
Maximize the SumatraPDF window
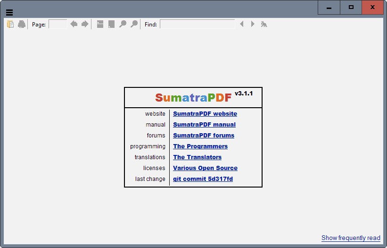point(351,8)
